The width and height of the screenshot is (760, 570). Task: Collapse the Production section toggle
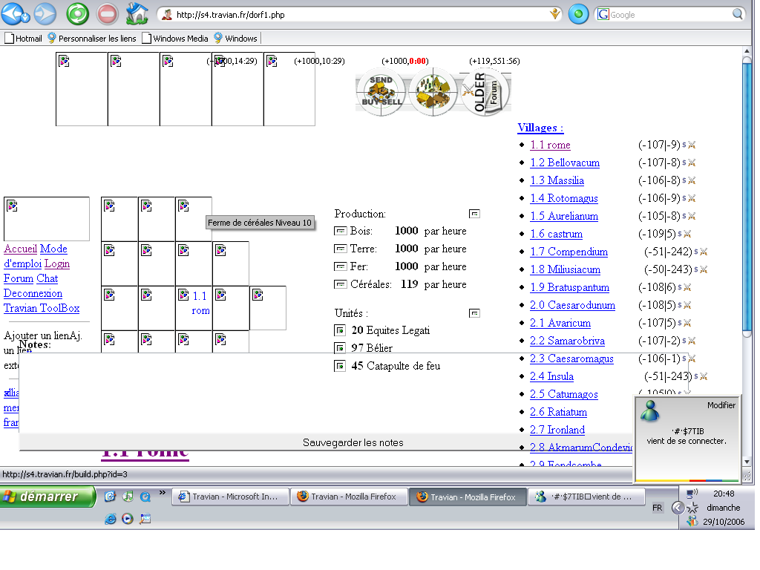click(x=474, y=214)
